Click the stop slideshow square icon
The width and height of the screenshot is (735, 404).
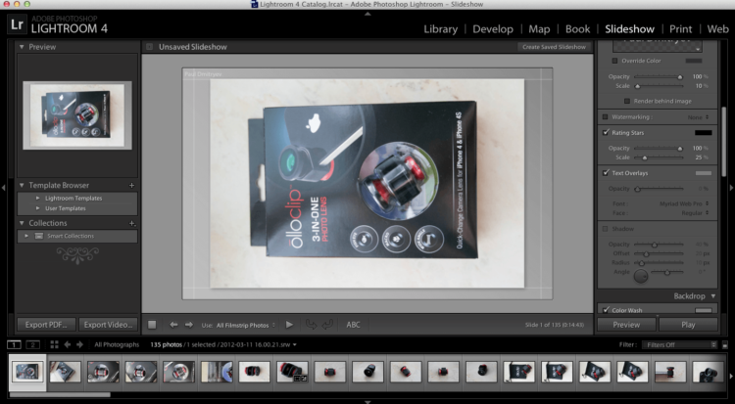tap(152, 325)
